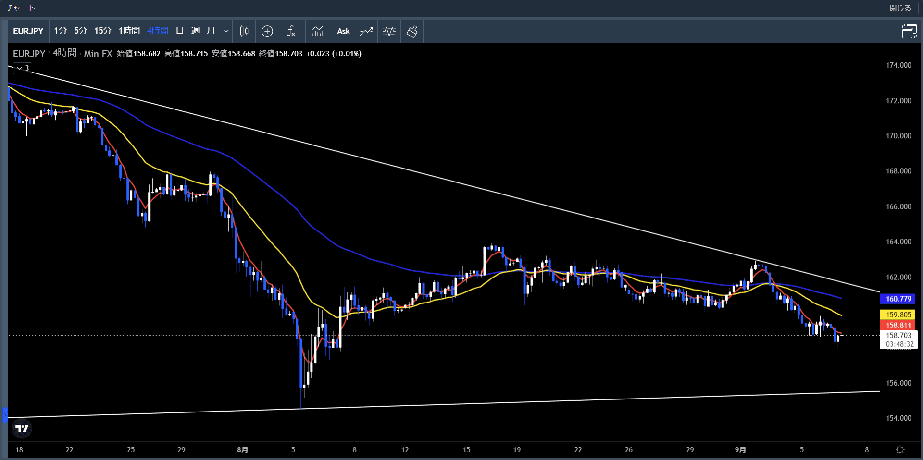Click the pulse waveform icon
Image resolution: width=923 pixels, height=460 pixels.
click(389, 31)
